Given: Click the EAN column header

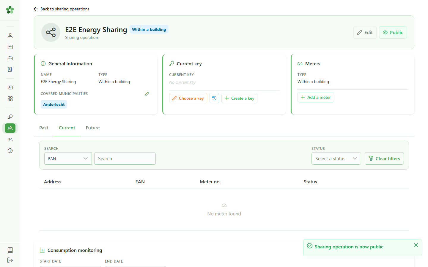Looking at the screenshot, I should point(140,182).
